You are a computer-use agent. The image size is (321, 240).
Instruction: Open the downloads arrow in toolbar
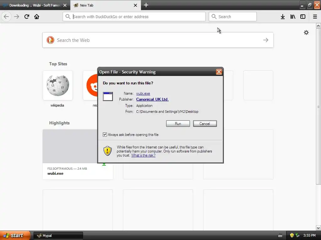(283, 17)
